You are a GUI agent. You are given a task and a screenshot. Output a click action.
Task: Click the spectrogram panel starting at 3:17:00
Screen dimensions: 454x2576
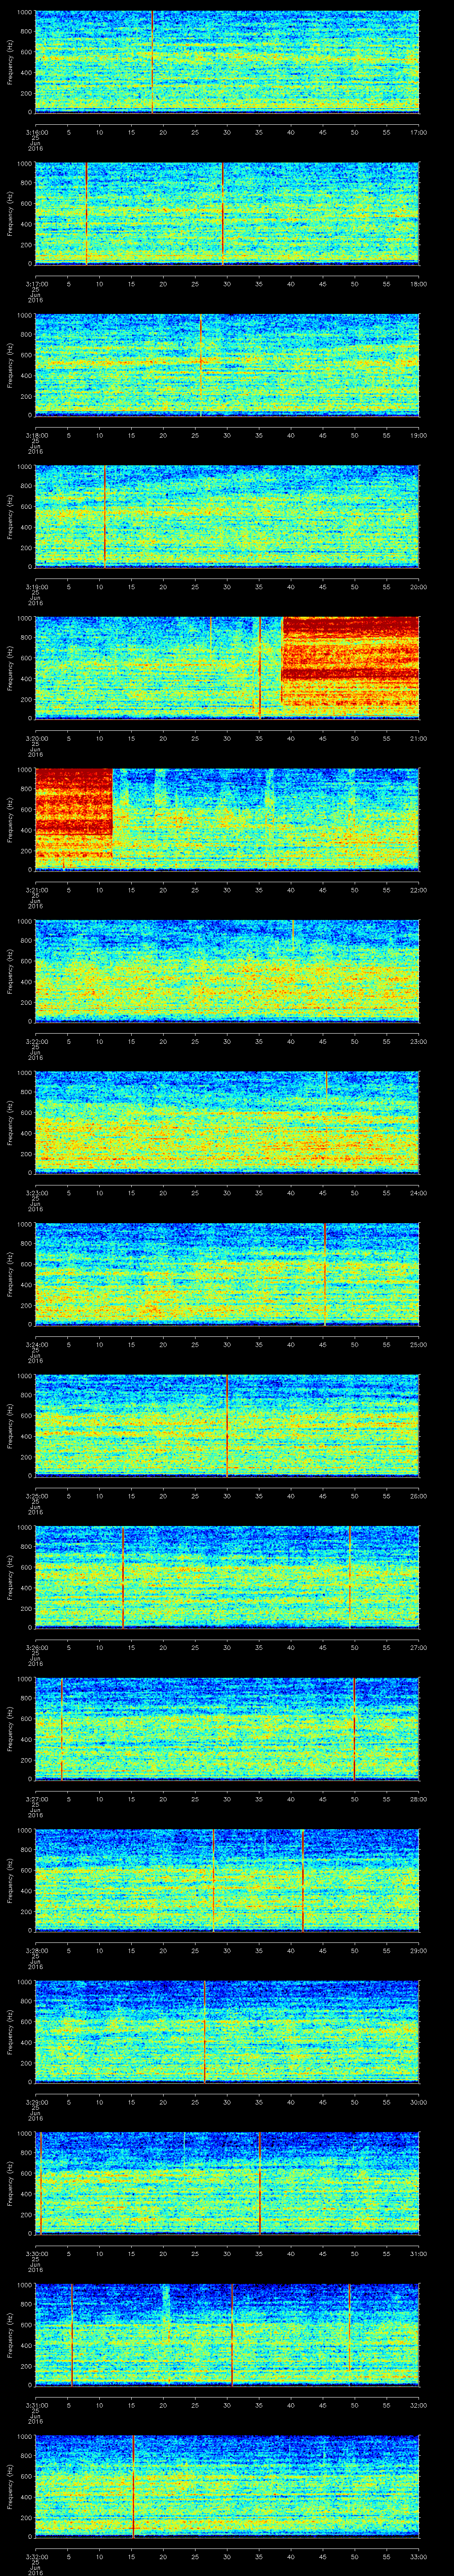227,213
